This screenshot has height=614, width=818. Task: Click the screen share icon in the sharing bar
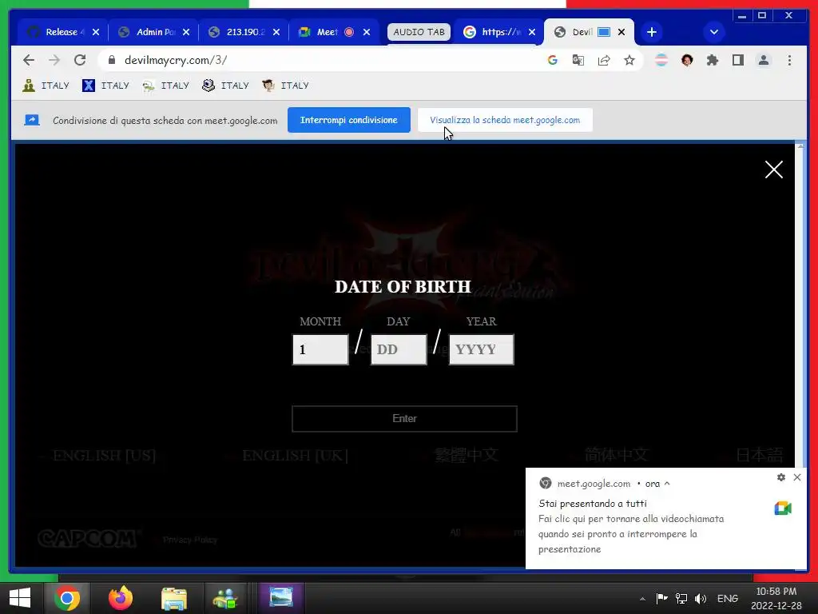[x=32, y=120]
